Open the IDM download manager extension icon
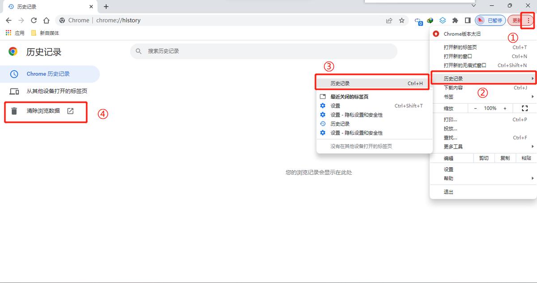Screen dimensions: 537x283 click(430, 20)
